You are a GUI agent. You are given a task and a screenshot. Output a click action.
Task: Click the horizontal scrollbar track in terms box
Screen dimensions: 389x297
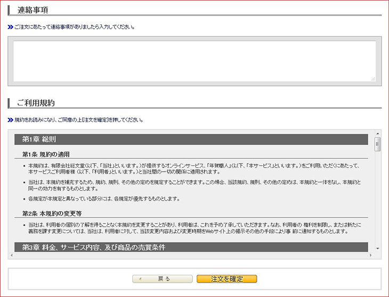tap(192, 255)
